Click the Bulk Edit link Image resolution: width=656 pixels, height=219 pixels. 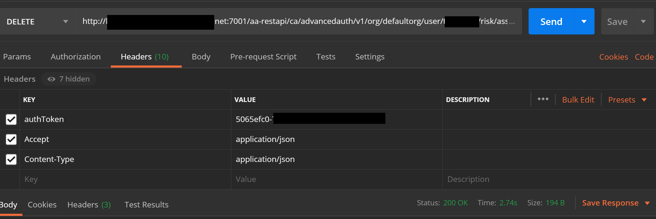578,100
